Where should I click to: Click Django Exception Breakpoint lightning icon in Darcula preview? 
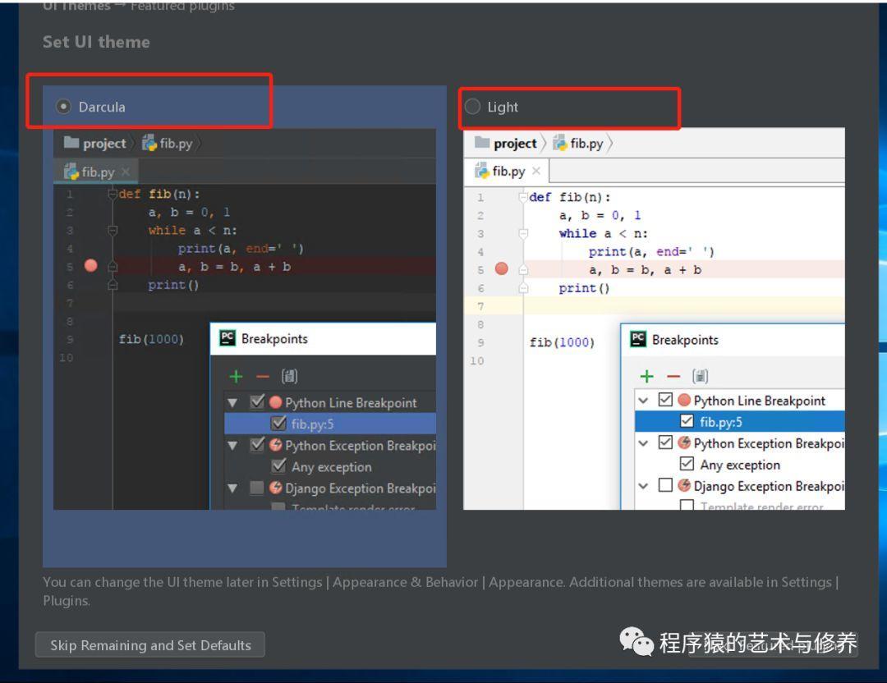(x=275, y=488)
